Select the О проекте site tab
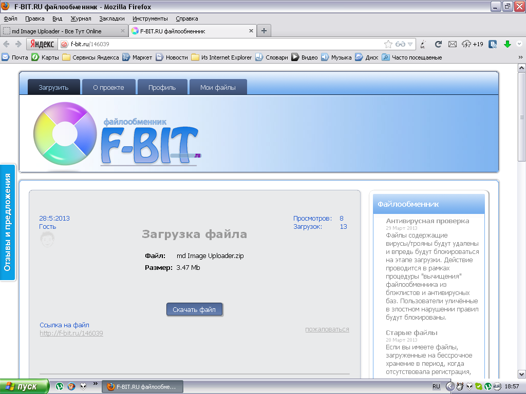 [x=109, y=87]
